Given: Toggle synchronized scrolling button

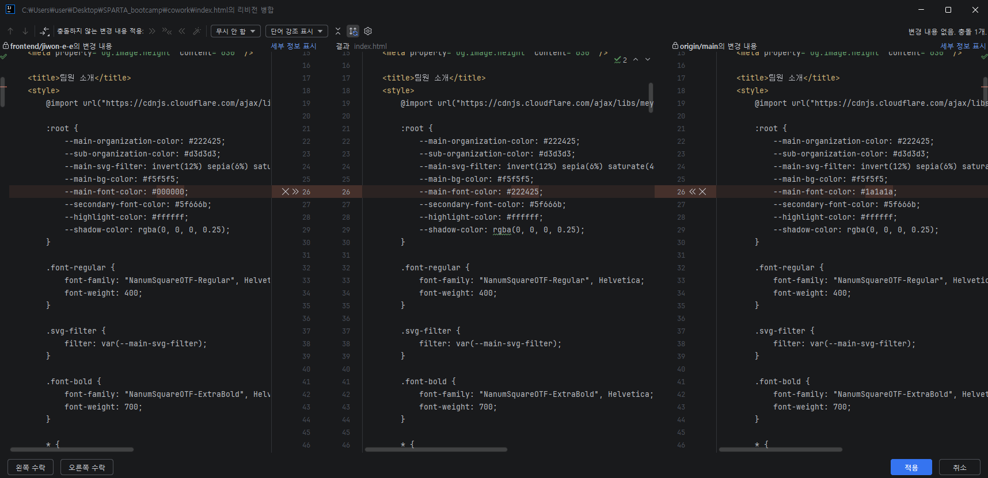Looking at the screenshot, I should [x=353, y=31].
